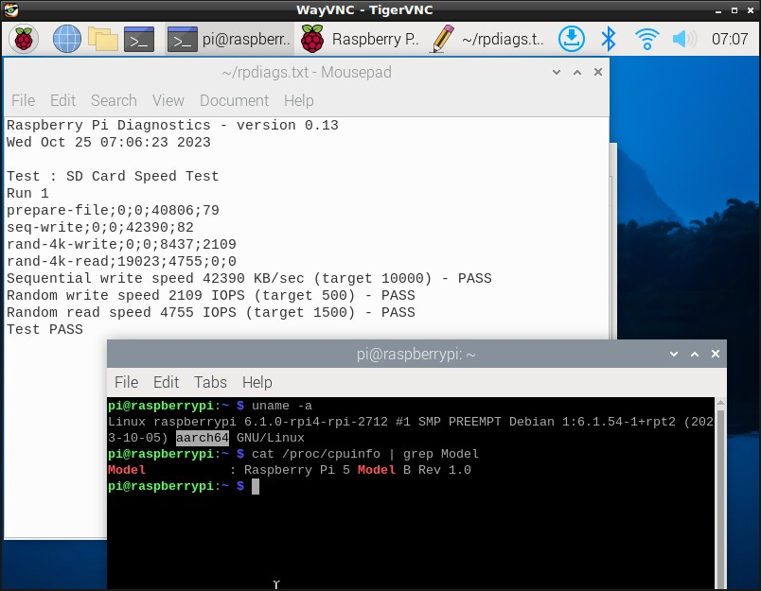
Task: Maximize Mousepad window using up chevron
Action: point(577,72)
